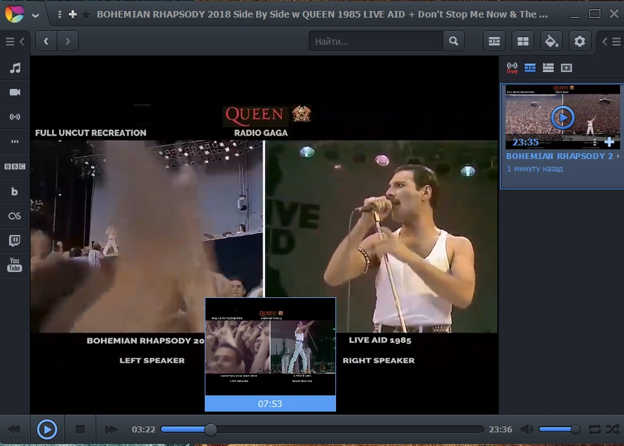Click the title bar video name
Image resolution: width=624 pixels, height=446 pixels.
pos(322,14)
